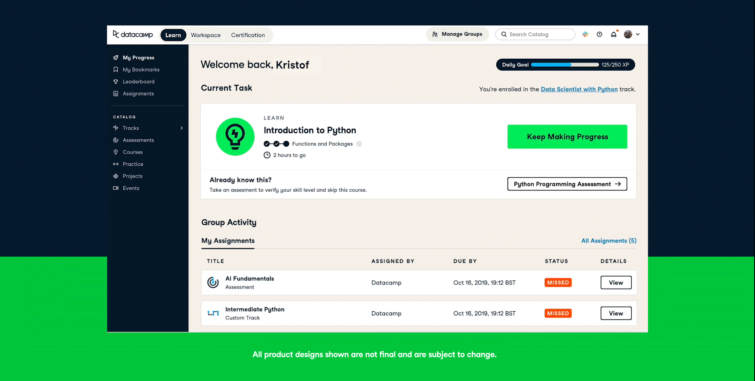Click the Intermediate Python track icon
This screenshot has width=755, height=381.
pyautogui.click(x=213, y=313)
